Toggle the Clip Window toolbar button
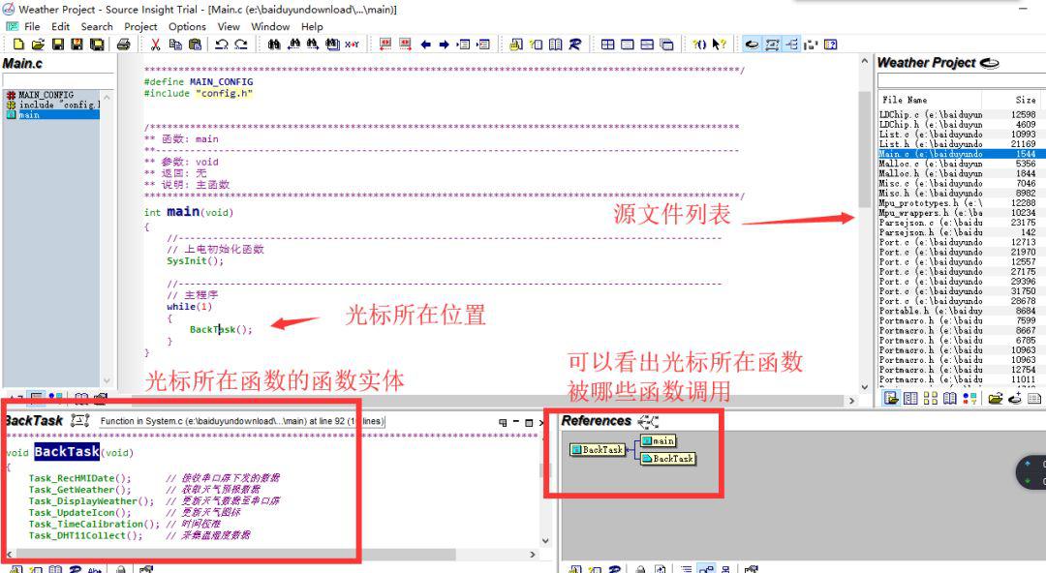1046x573 pixels. pyautogui.click(x=812, y=45)
